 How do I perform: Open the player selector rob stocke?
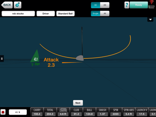[18, 14]
